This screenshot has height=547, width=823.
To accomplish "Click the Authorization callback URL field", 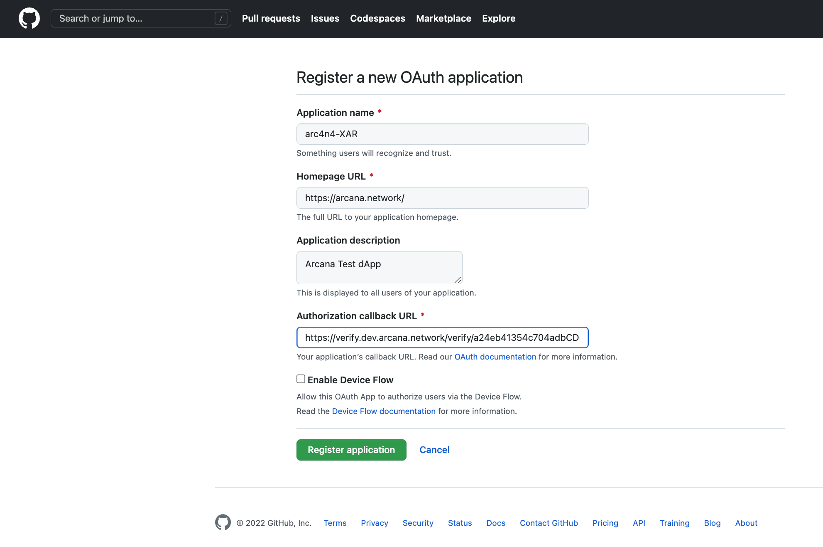I will [442, 338].
